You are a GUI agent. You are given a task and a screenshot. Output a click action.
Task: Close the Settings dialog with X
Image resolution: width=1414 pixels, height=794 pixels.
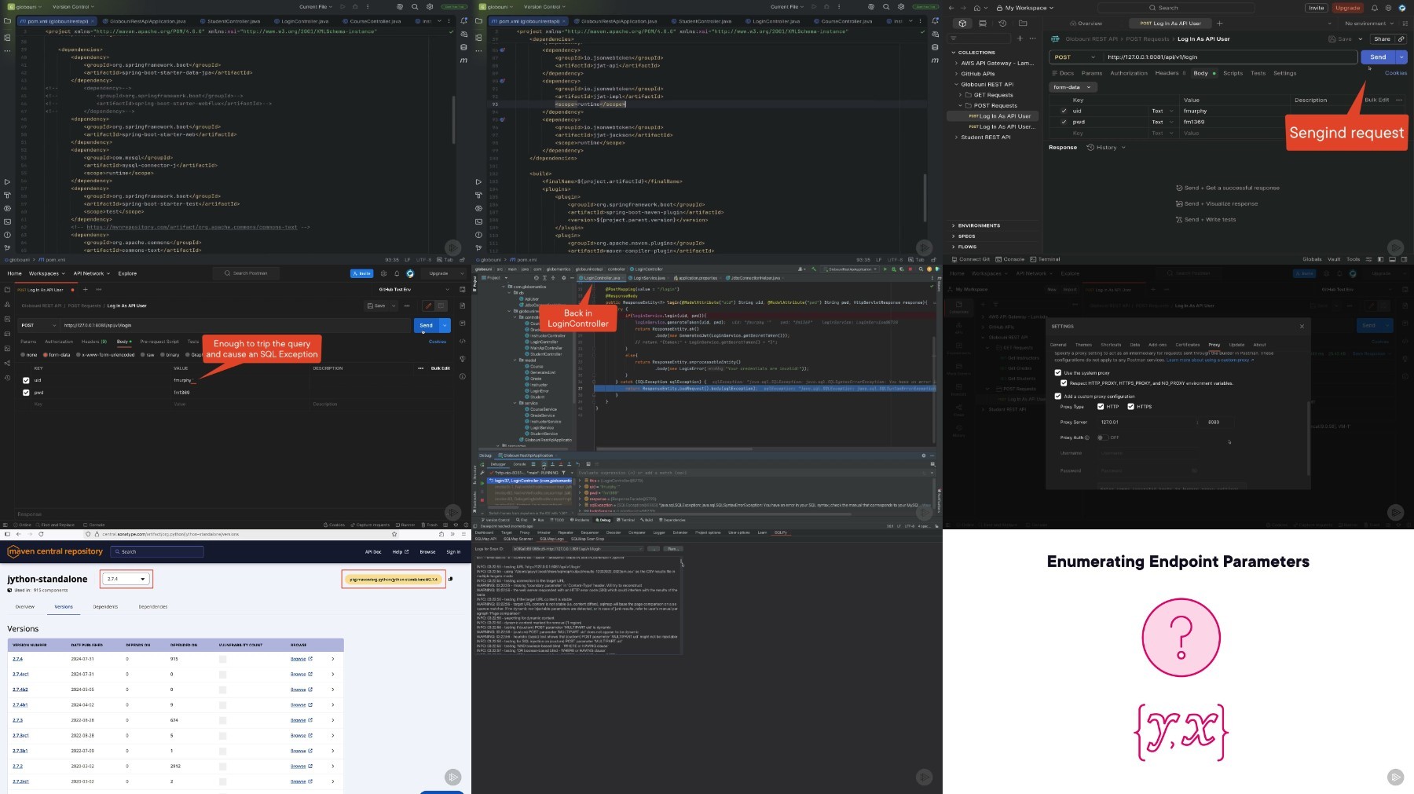pyautogui.click(x=1302, y=326)
